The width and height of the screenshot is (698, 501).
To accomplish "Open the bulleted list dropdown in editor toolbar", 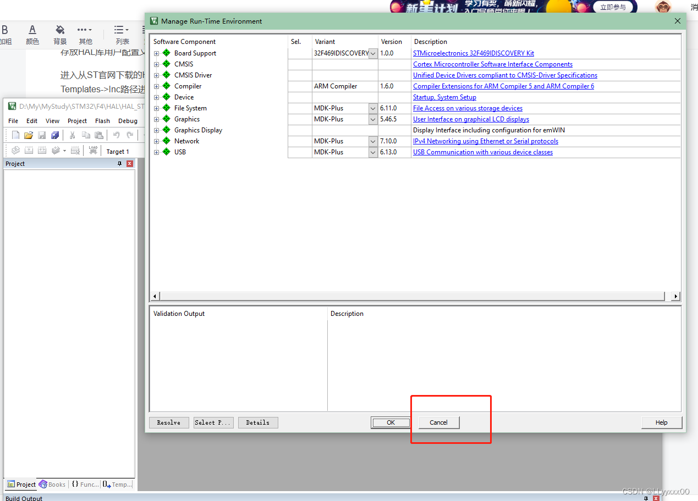I will (122, 30).
